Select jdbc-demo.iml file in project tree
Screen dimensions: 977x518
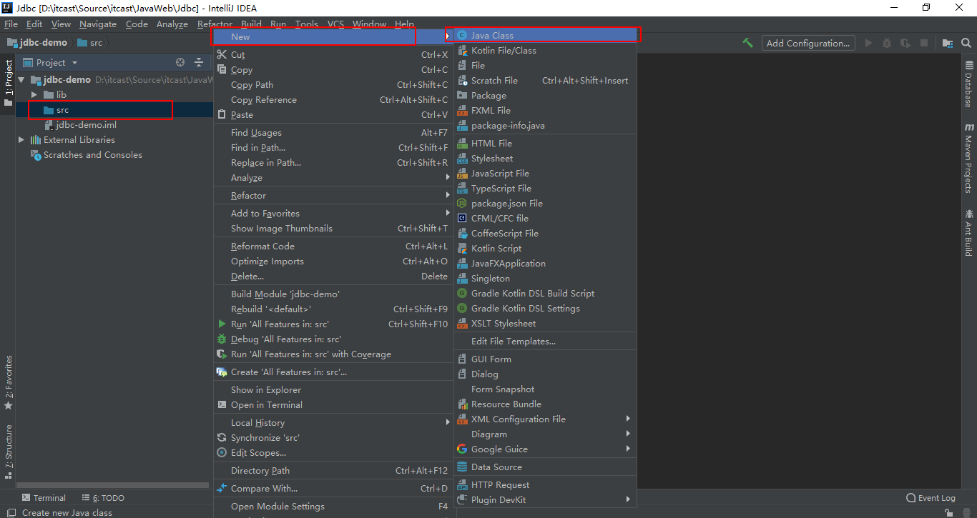(86, 125)
